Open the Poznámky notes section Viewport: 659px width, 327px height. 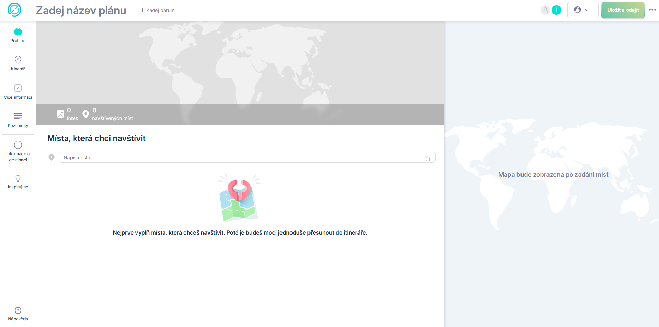(x=18, y=120)
